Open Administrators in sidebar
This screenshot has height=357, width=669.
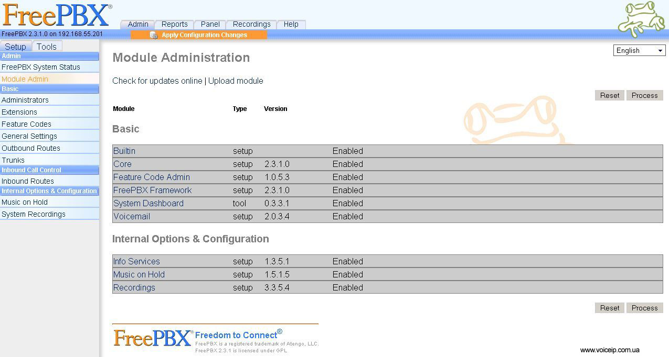click(49, 100)
